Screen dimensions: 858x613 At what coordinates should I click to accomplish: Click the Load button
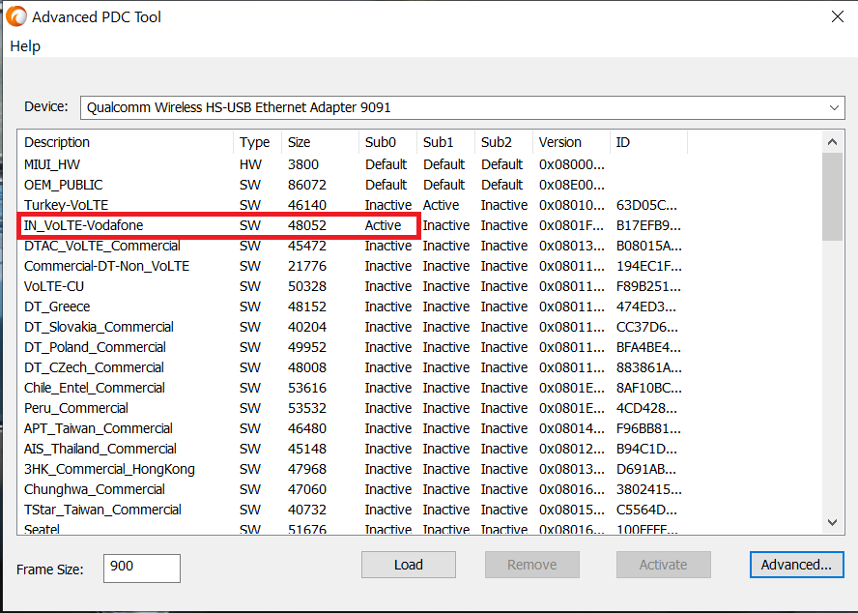408,565
